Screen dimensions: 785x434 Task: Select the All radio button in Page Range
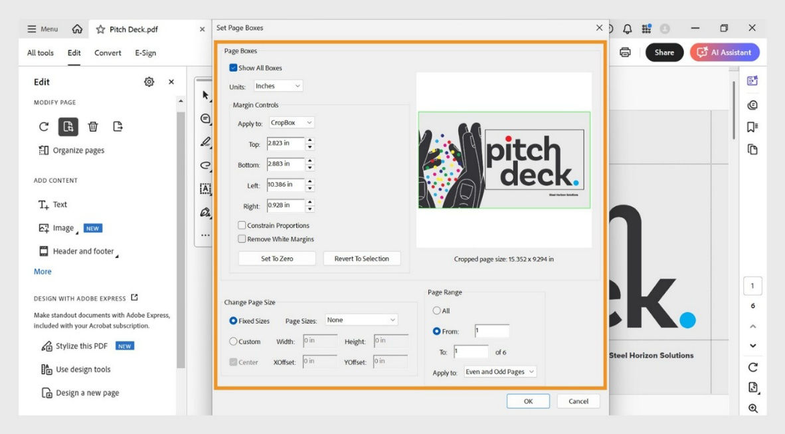438,310
